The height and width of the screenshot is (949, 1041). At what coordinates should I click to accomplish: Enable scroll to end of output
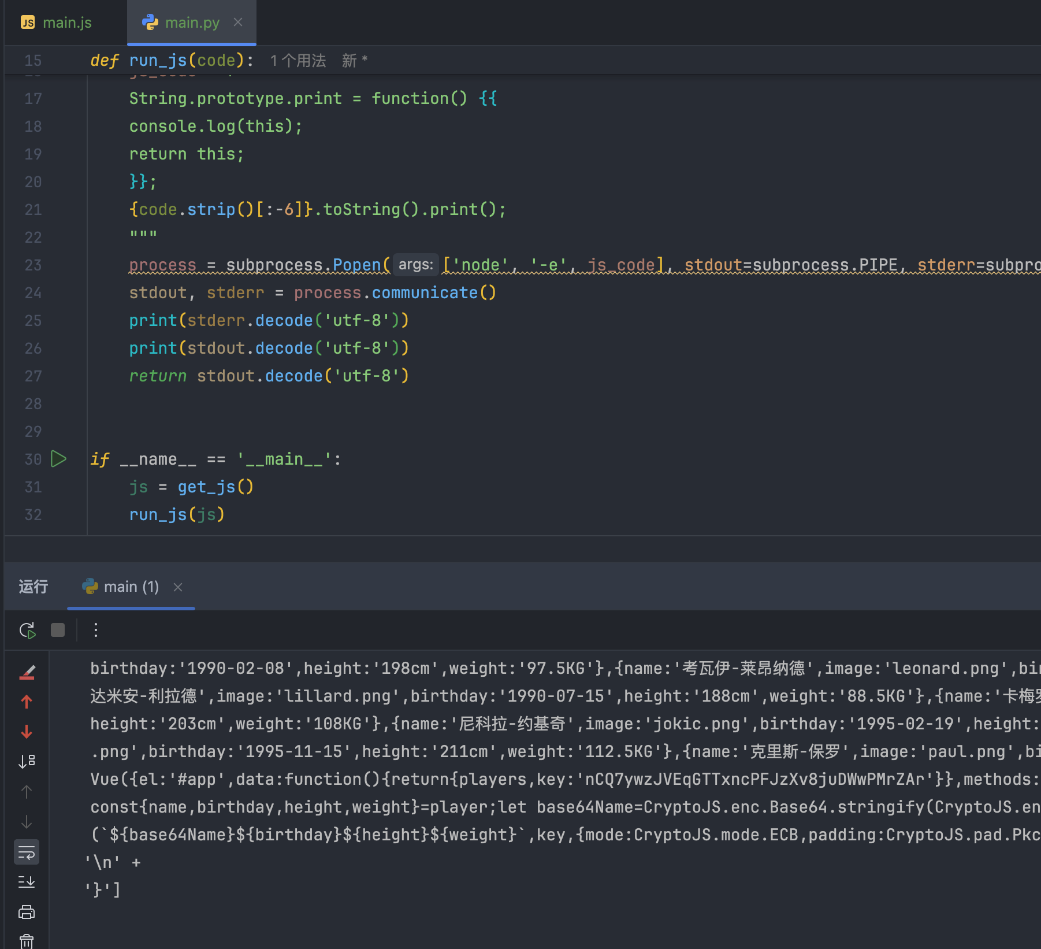(x=27, y=882)
